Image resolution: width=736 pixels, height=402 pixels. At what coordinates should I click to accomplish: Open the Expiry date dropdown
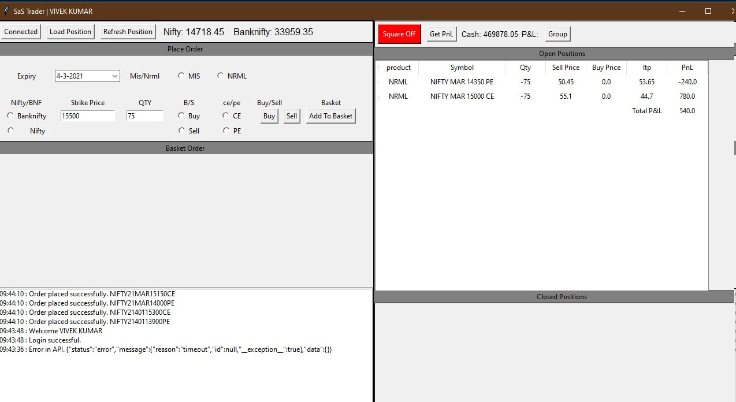(x=114, y=76)
